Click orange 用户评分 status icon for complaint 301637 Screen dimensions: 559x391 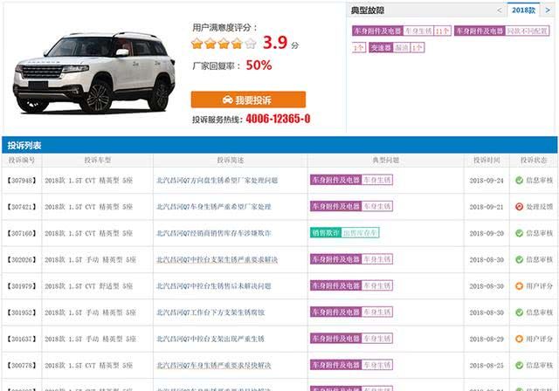pos(519,339)
